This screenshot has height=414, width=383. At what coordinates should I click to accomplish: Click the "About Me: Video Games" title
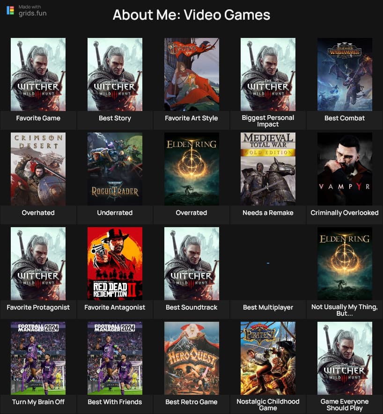click(x=191, y=15)
